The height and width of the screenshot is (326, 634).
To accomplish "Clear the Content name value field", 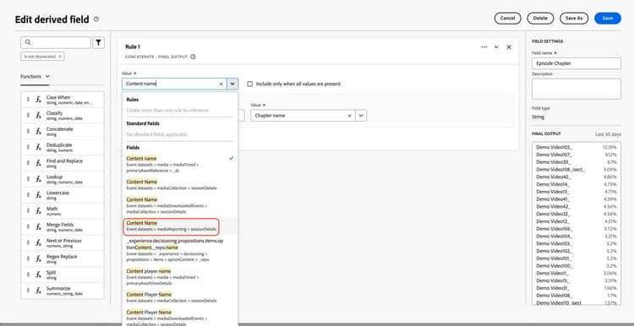I will point(221,84).
